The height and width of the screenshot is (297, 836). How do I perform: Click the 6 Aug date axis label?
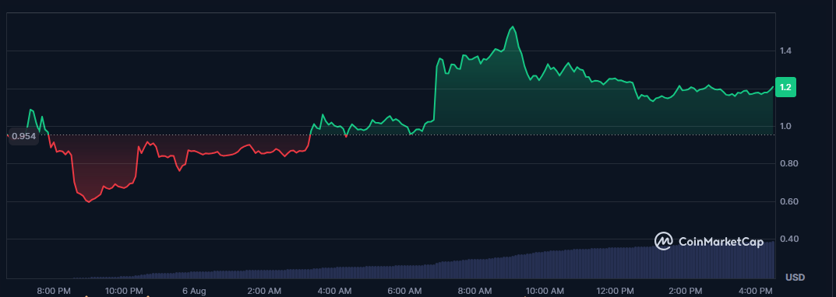[x=194, y=291]
